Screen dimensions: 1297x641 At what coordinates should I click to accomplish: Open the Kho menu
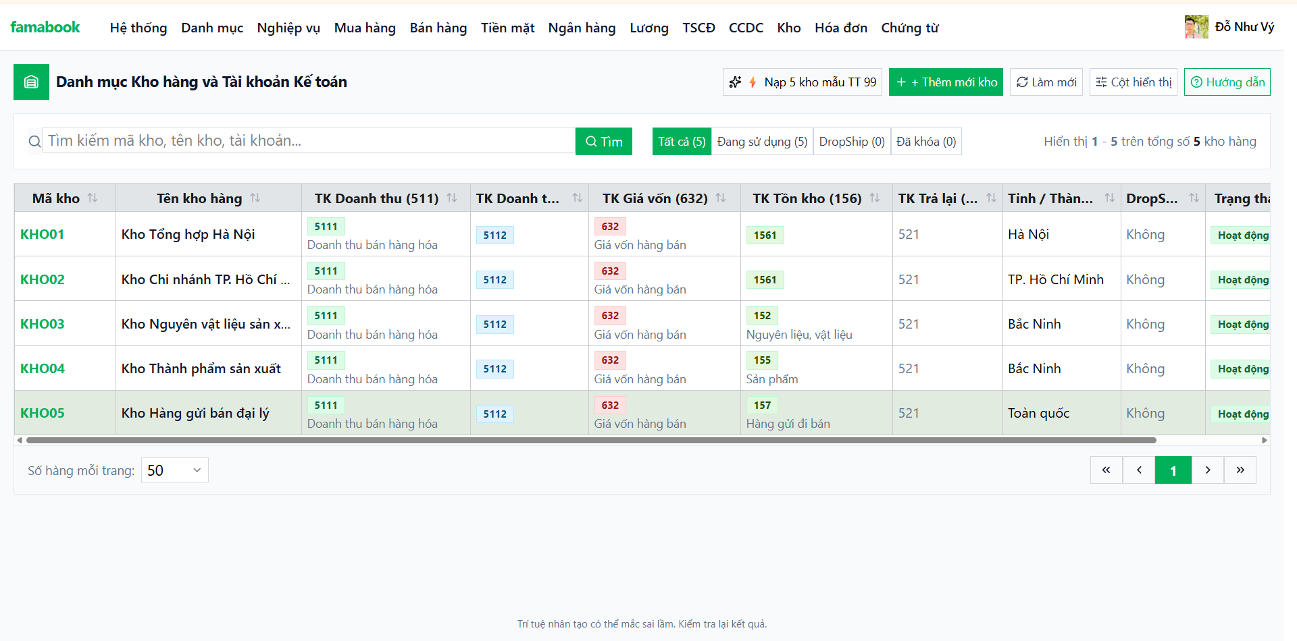[789, 28]
